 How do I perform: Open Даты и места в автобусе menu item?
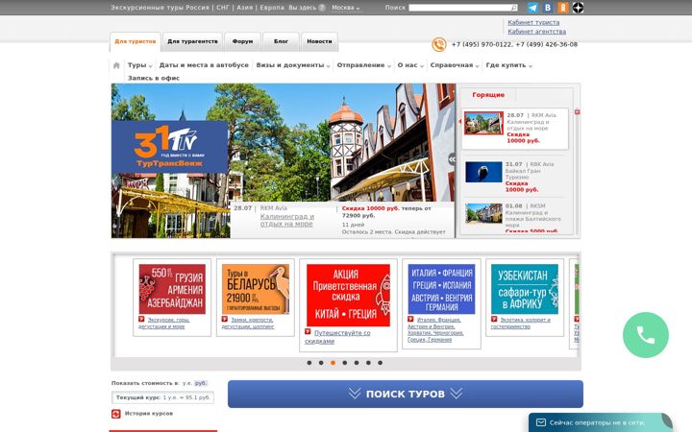[204, 65]
